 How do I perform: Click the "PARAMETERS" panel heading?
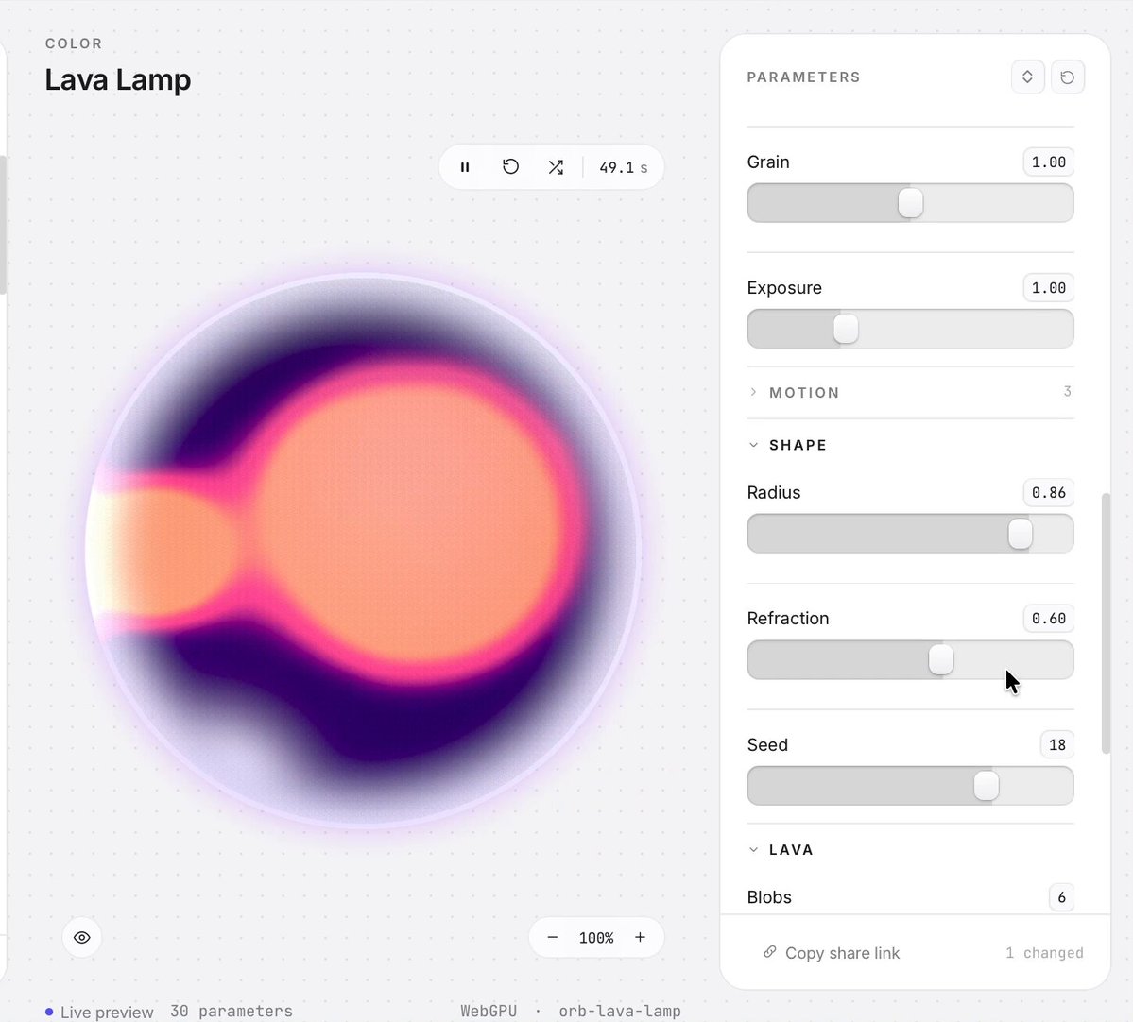[x=803, y=77]
